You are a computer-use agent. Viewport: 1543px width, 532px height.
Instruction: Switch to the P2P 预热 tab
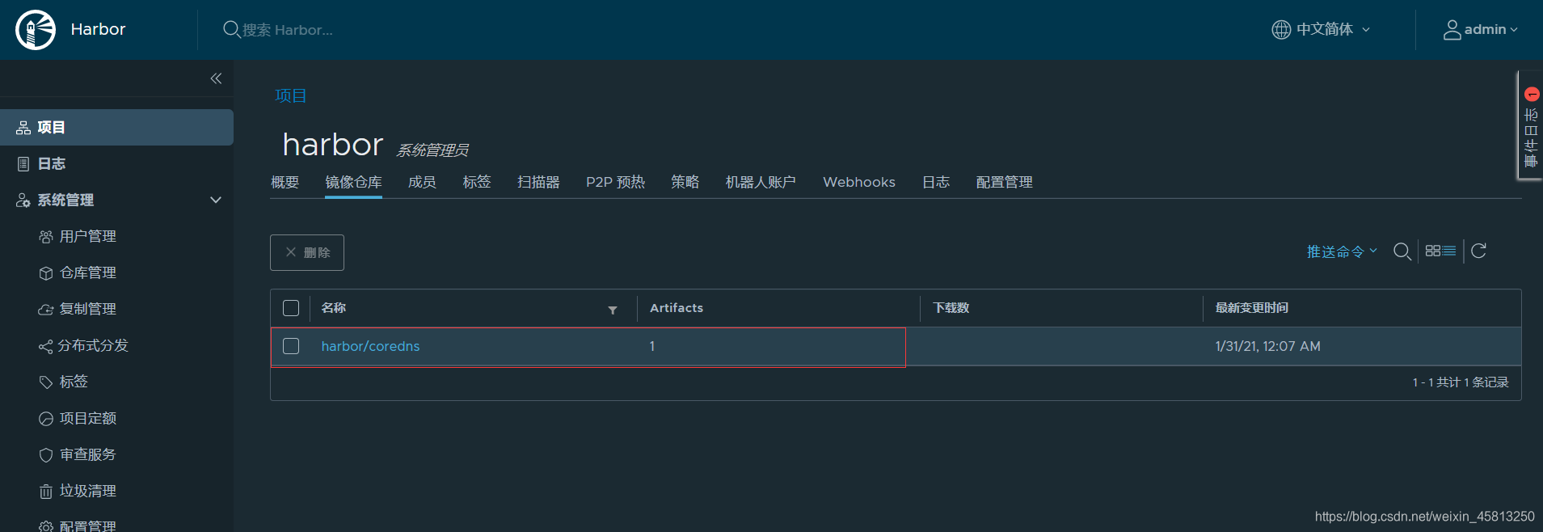coord(615,182)
